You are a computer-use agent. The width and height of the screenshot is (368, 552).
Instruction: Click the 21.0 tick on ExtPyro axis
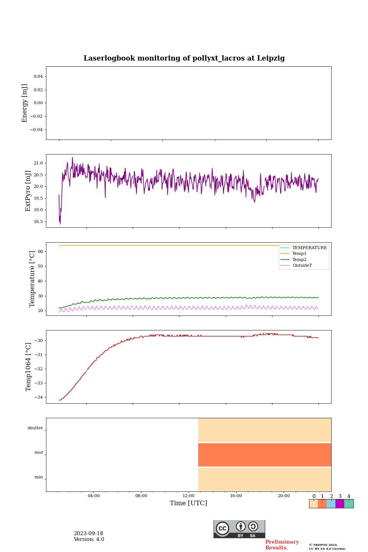pyautogui.click(x=38, y=163)
